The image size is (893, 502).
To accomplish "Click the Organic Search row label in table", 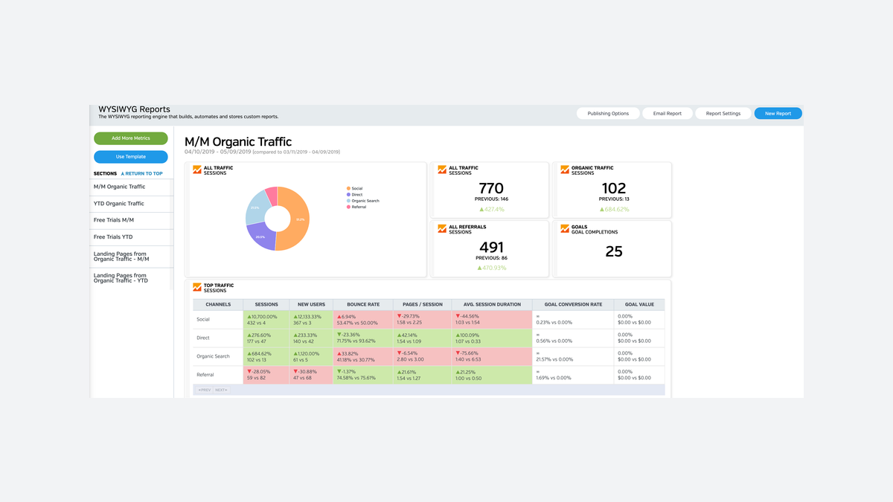I will point(213,356).
